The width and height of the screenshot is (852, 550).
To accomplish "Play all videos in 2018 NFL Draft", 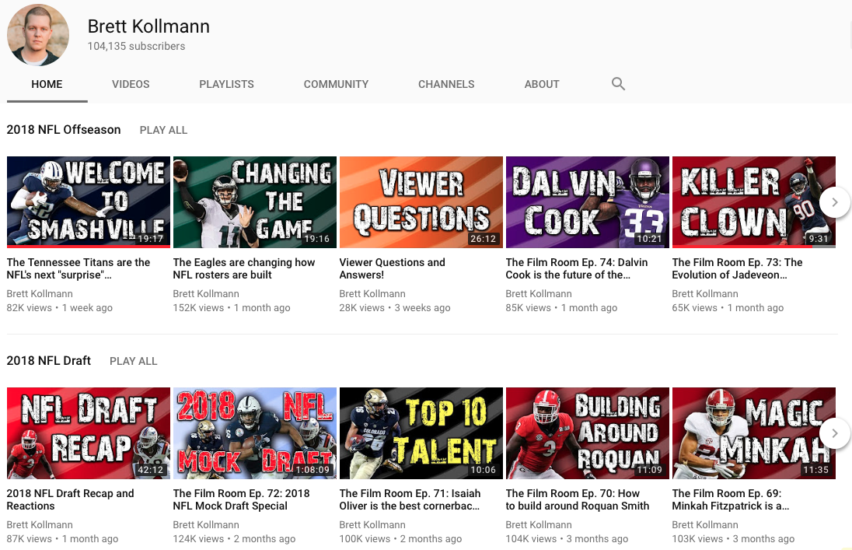I will [133, 361].
